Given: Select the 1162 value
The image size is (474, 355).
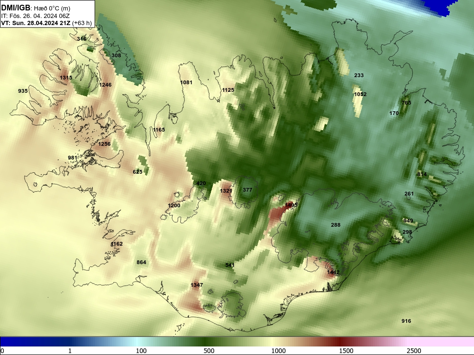Looking at the screenshot, I should 117,244.
